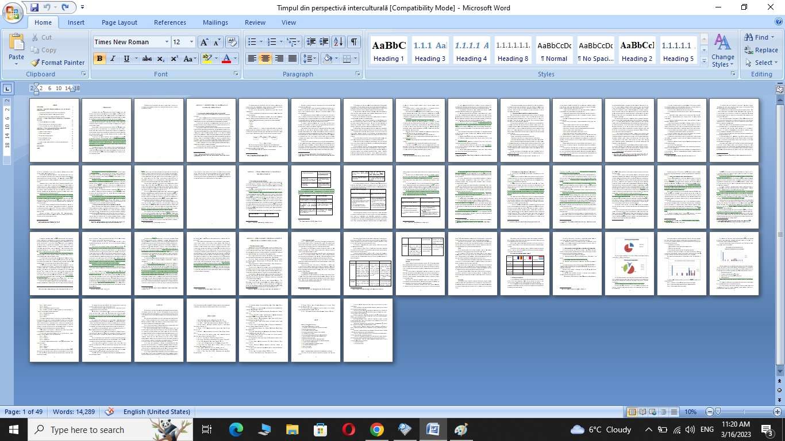Open the Page Layout tab

119,22
